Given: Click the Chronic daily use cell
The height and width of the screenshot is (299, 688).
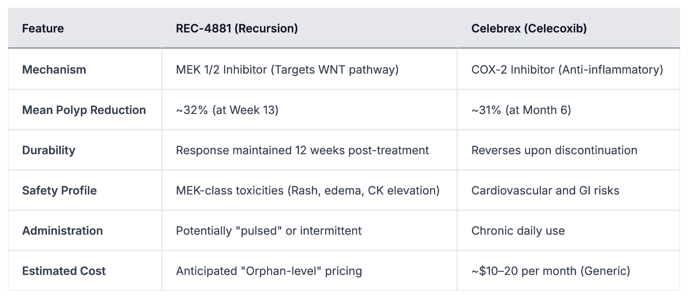Looking at the screenshot, I should 518,231.
